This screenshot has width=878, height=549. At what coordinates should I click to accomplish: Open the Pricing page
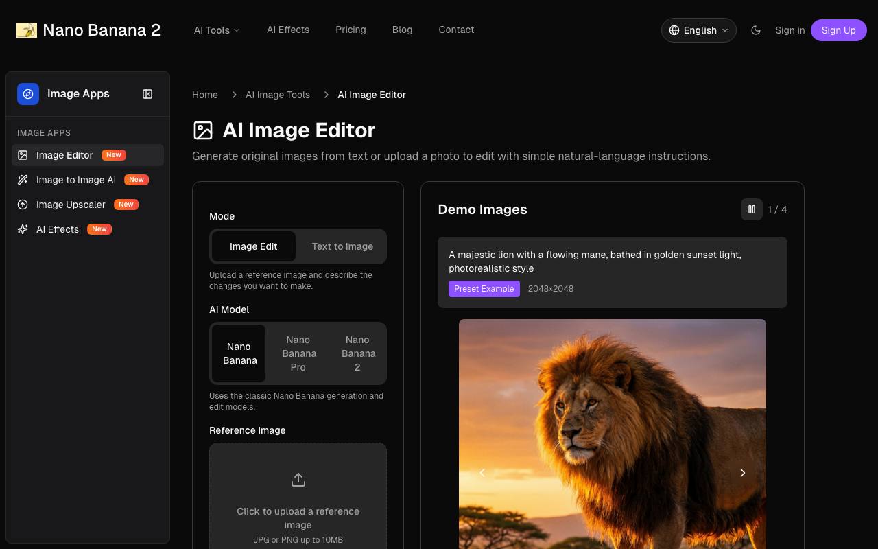[351, 30]
